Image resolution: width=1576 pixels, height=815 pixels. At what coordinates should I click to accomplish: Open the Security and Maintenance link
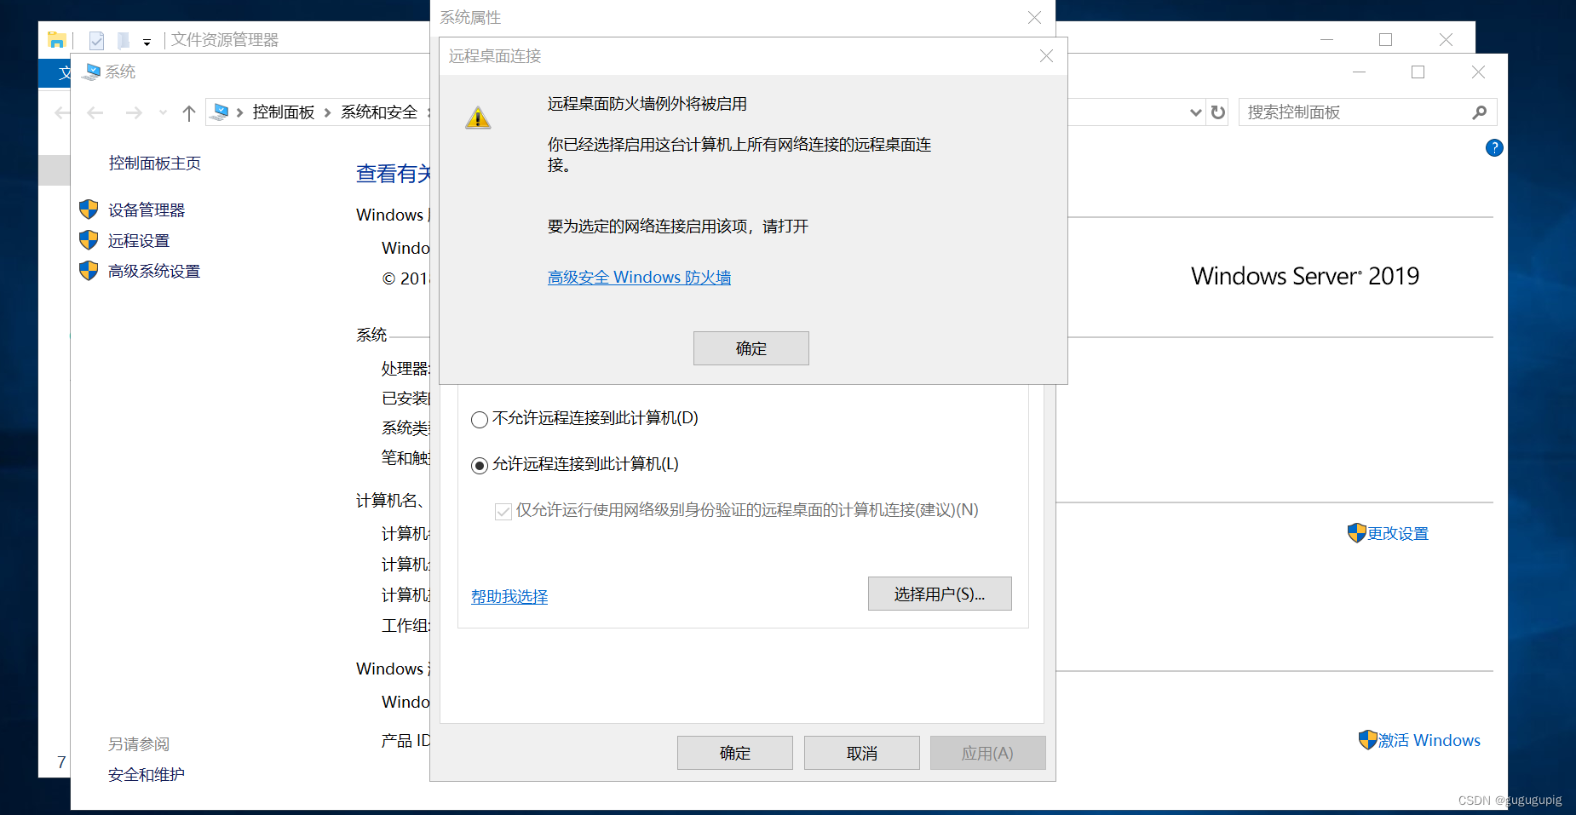[x=147, y=775]
